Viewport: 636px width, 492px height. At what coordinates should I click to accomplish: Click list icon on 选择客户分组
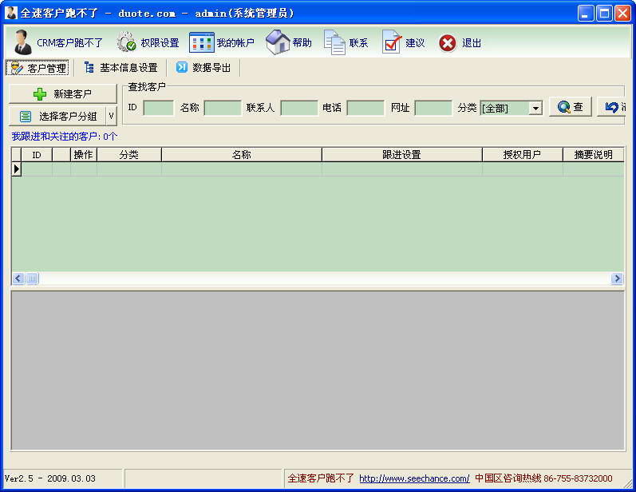[x=26, y=117]
